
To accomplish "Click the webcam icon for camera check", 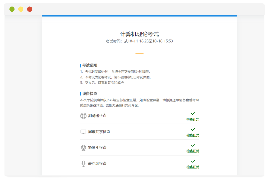I will pos(83,148).
